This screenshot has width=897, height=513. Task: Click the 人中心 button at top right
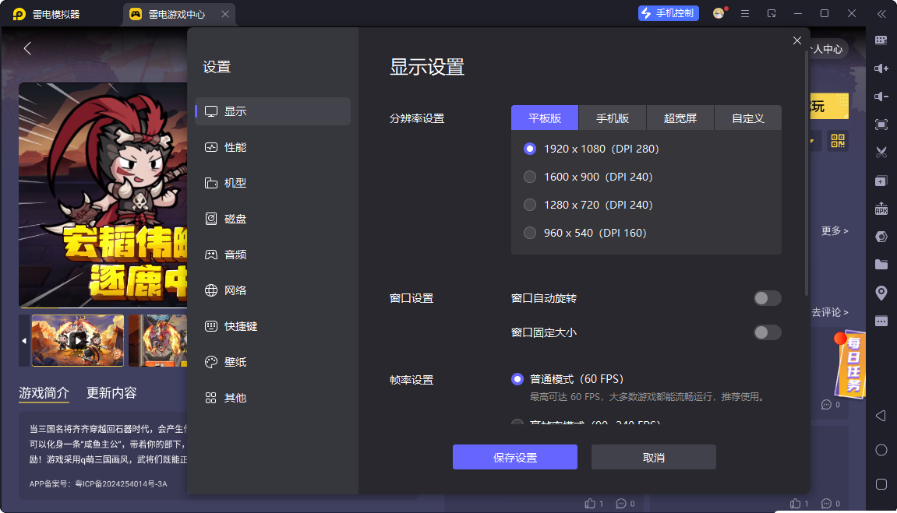[828, 49]
